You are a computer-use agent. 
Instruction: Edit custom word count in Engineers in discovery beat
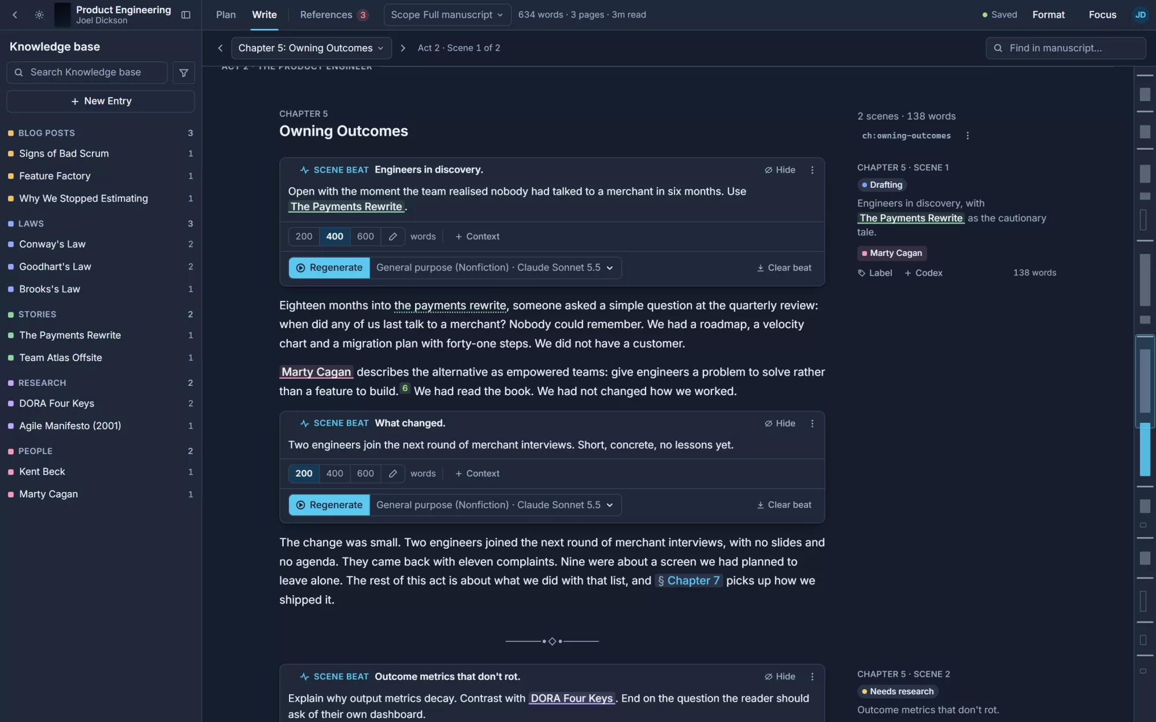click(x=393, y=236)
